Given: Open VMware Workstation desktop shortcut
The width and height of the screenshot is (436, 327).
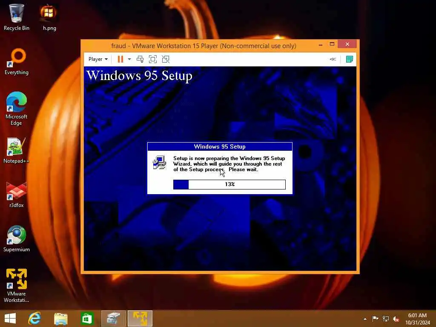Looking at the screenshot, I should pyautogui.click(x=17, y=286).
